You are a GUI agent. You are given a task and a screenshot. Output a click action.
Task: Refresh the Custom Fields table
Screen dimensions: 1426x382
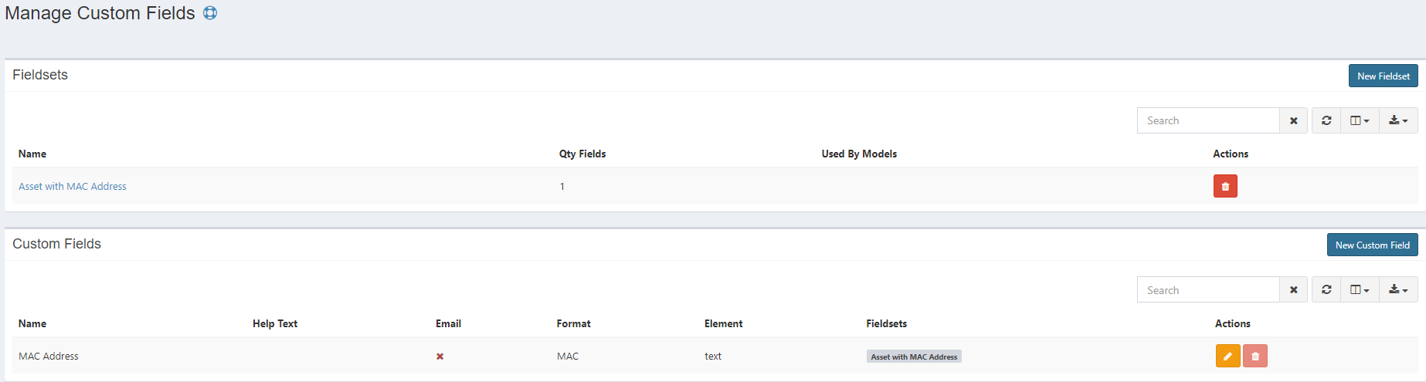click(x=1326, y=289)
